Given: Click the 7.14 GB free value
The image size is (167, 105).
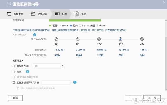Looking at the screenshot, I should pos(101,25).
